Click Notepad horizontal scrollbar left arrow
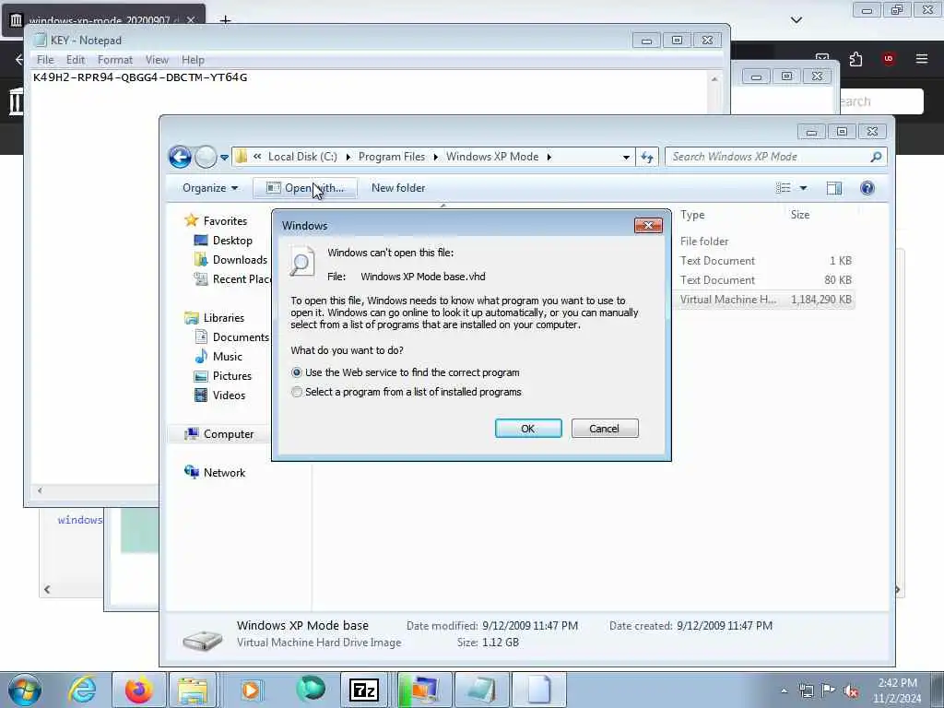Image resolution: width=944 pixels, height=708 pixels. point(40,490)
